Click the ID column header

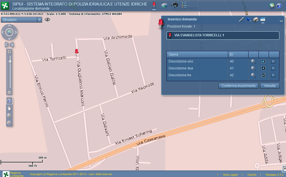tap(238, 55)
